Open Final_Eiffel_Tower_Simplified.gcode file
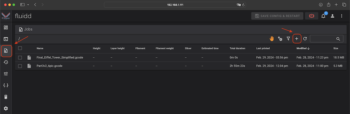Viewport: 350px width, 114px height. click(x=60, y=58)
